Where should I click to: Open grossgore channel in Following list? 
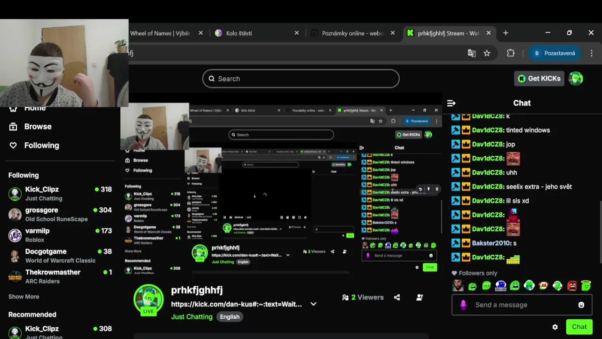(60, 214)
